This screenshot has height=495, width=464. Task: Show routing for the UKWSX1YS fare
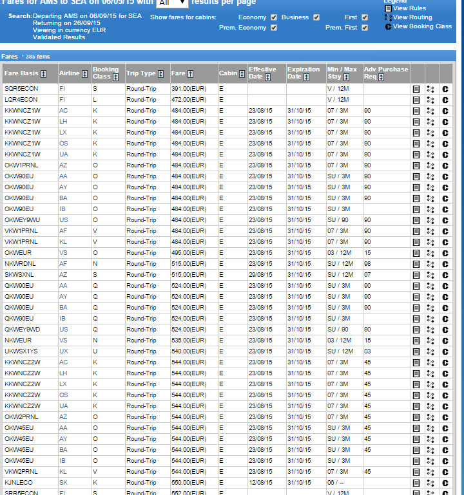430,351
